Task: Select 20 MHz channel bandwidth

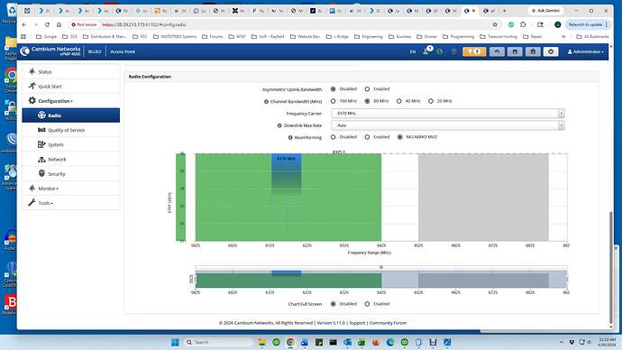Action: point(431,101)
